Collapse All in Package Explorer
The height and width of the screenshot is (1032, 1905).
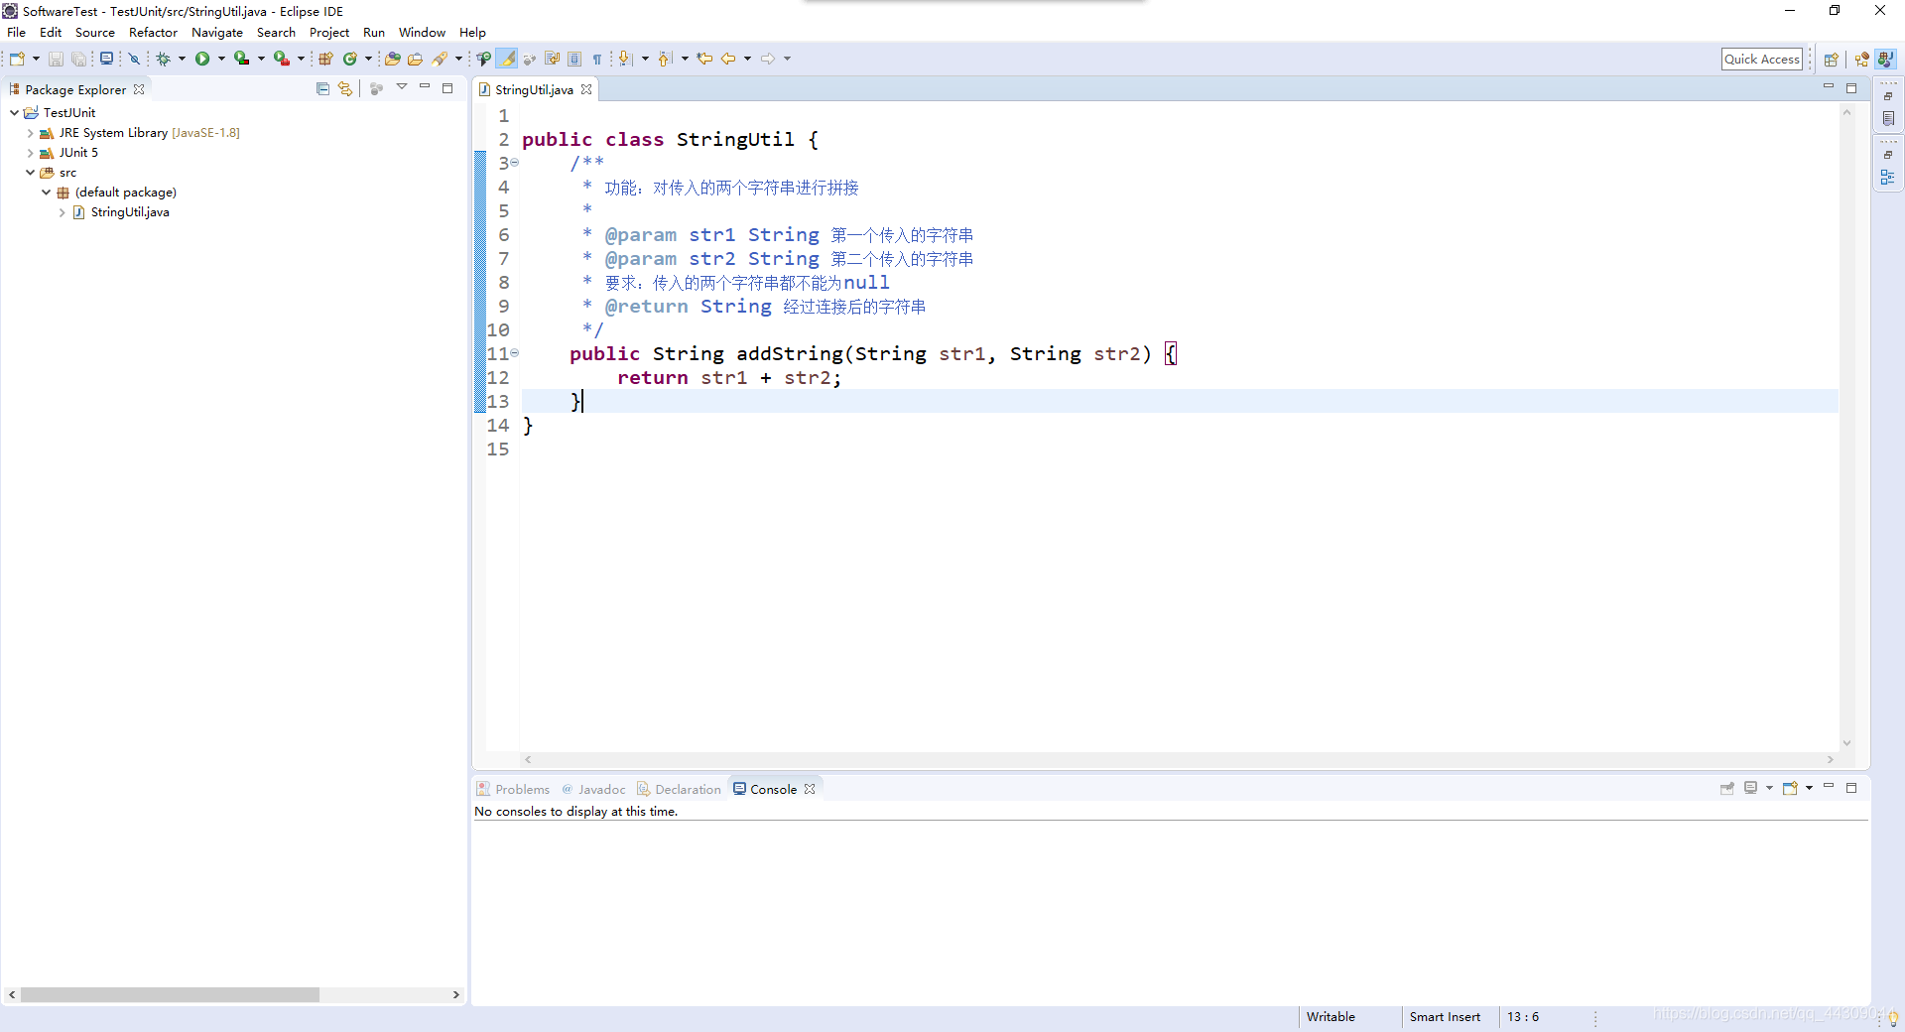click(321, 88)
